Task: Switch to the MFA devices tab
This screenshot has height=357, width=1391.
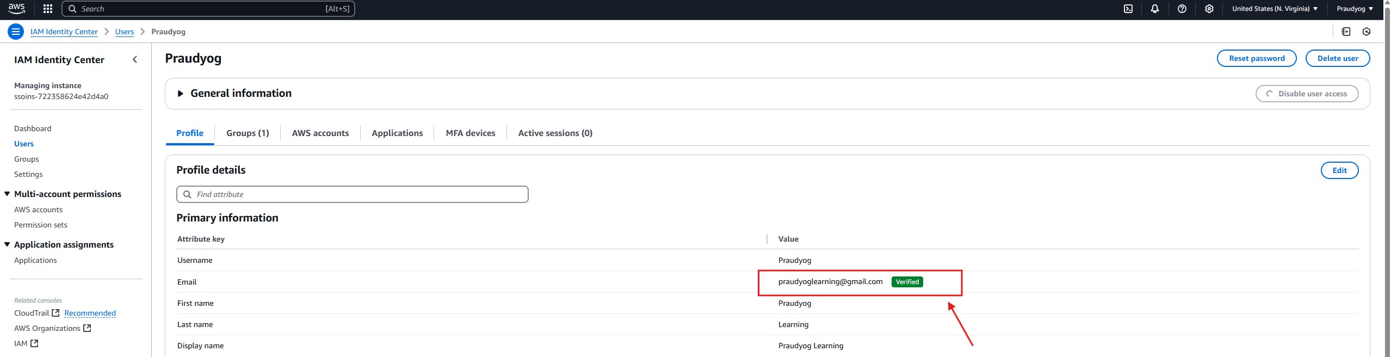Action: [x=470, y=133]
